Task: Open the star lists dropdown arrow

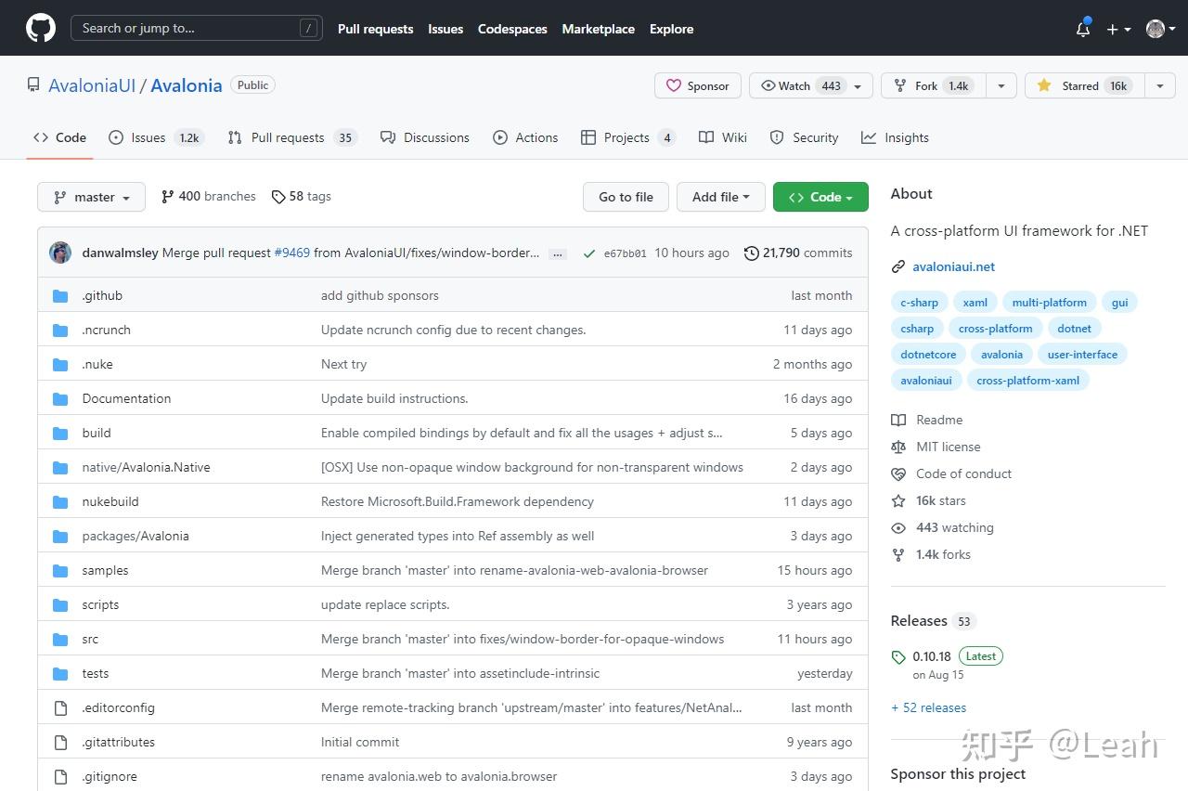Action: coord(1160,85)
